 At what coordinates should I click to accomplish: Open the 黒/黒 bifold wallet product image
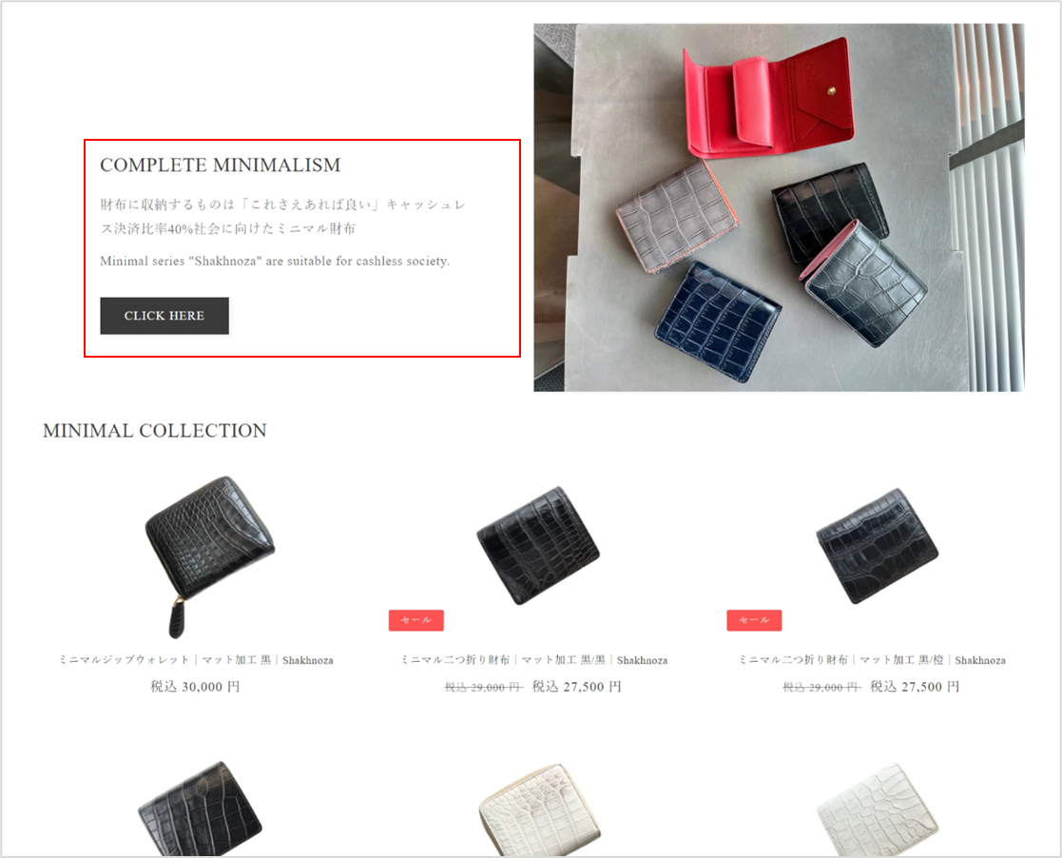point(538,546)
